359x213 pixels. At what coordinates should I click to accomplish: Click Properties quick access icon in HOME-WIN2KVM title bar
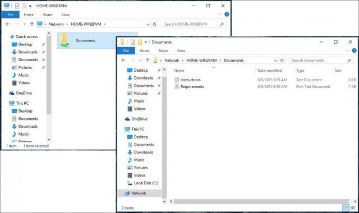pos(17,6)
